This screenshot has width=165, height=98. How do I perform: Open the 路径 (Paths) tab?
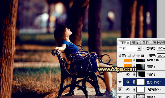pos(146,43)
